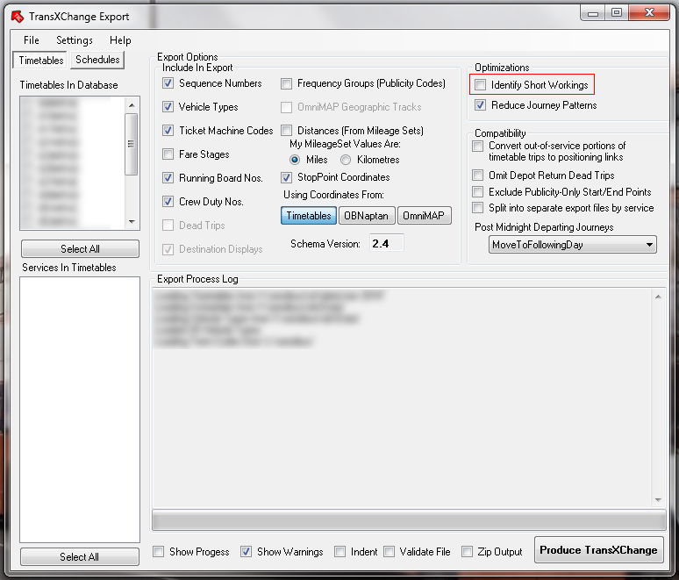Click the export progress bar
The height and width of the screenshot is (580, 679).
tap(409, 520)
